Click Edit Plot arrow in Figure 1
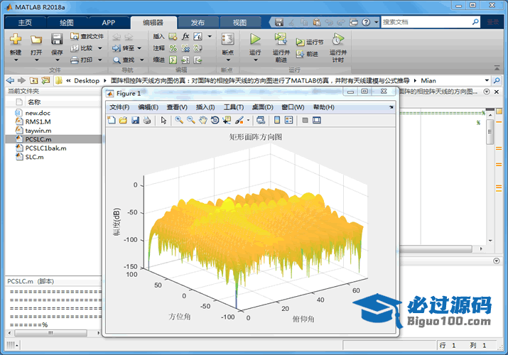Viewport: 508px width, 355px height. (x=163, y=121)
